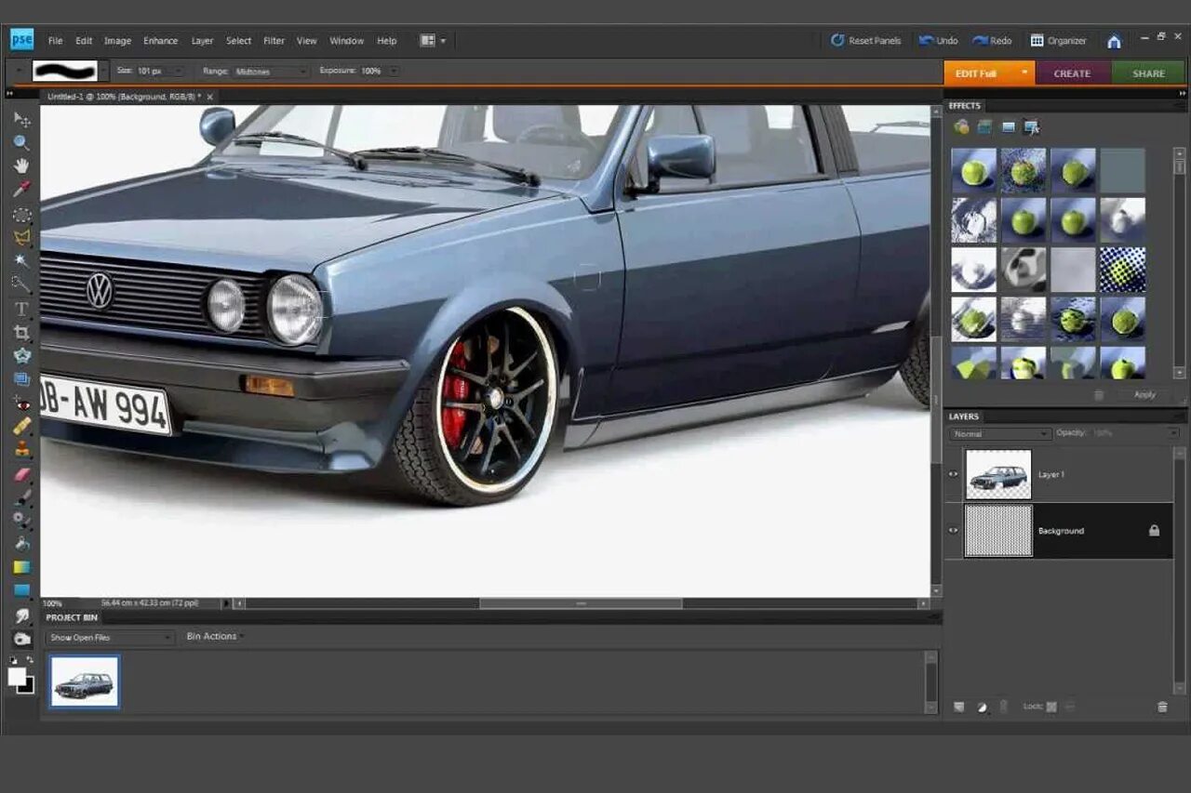Image resolution: width=1191 pixels, height=793 pixels.
Task: Switch to the SHARE tab
Action: 1148,73
